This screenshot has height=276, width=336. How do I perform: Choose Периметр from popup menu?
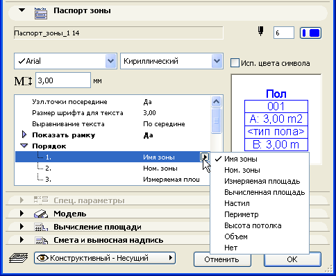point(260,214)
